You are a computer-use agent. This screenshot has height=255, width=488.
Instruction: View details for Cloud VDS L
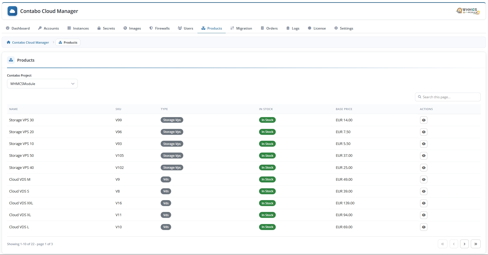pyautogui.click(x=424, y=227)
